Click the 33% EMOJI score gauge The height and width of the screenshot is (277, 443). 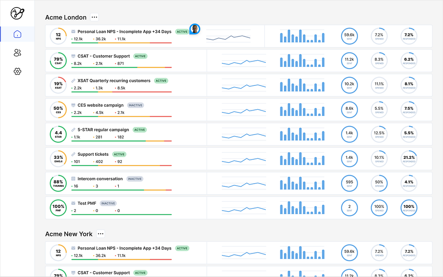click(x=58, y=159)
